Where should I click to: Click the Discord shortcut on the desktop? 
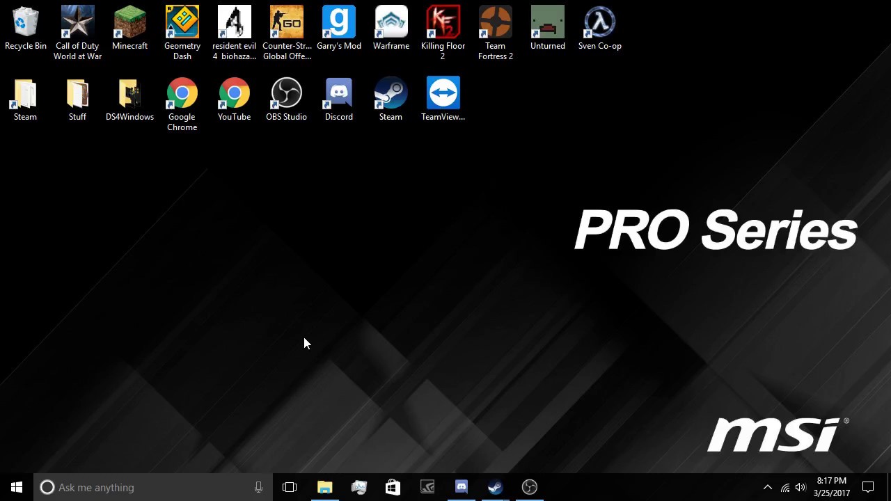[338, 100]
